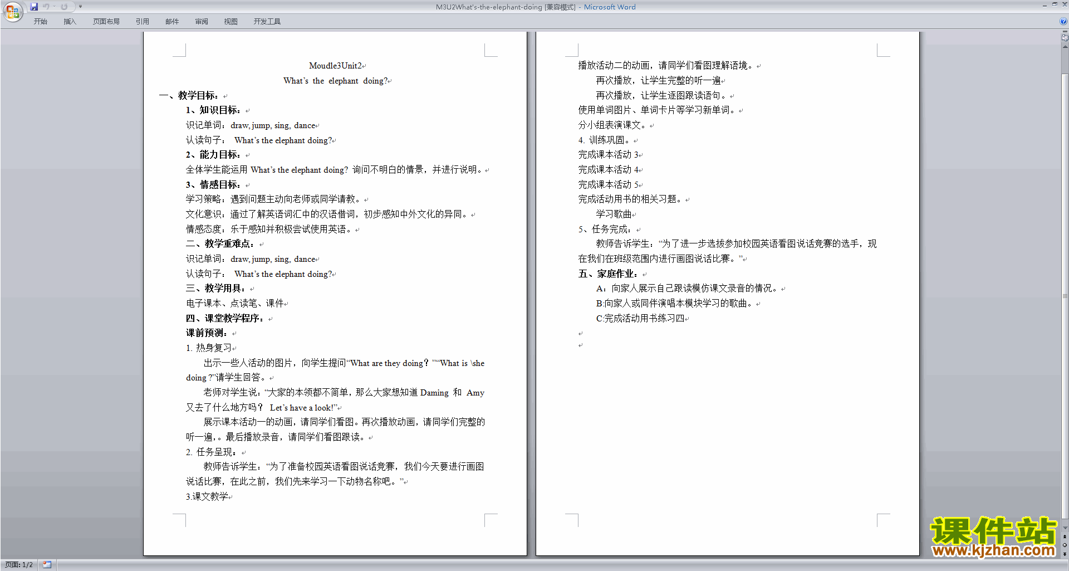This screenshot has height=571, width=1069.
Task: Click the line 完成课本活动 4
Action: pos(608,170)
